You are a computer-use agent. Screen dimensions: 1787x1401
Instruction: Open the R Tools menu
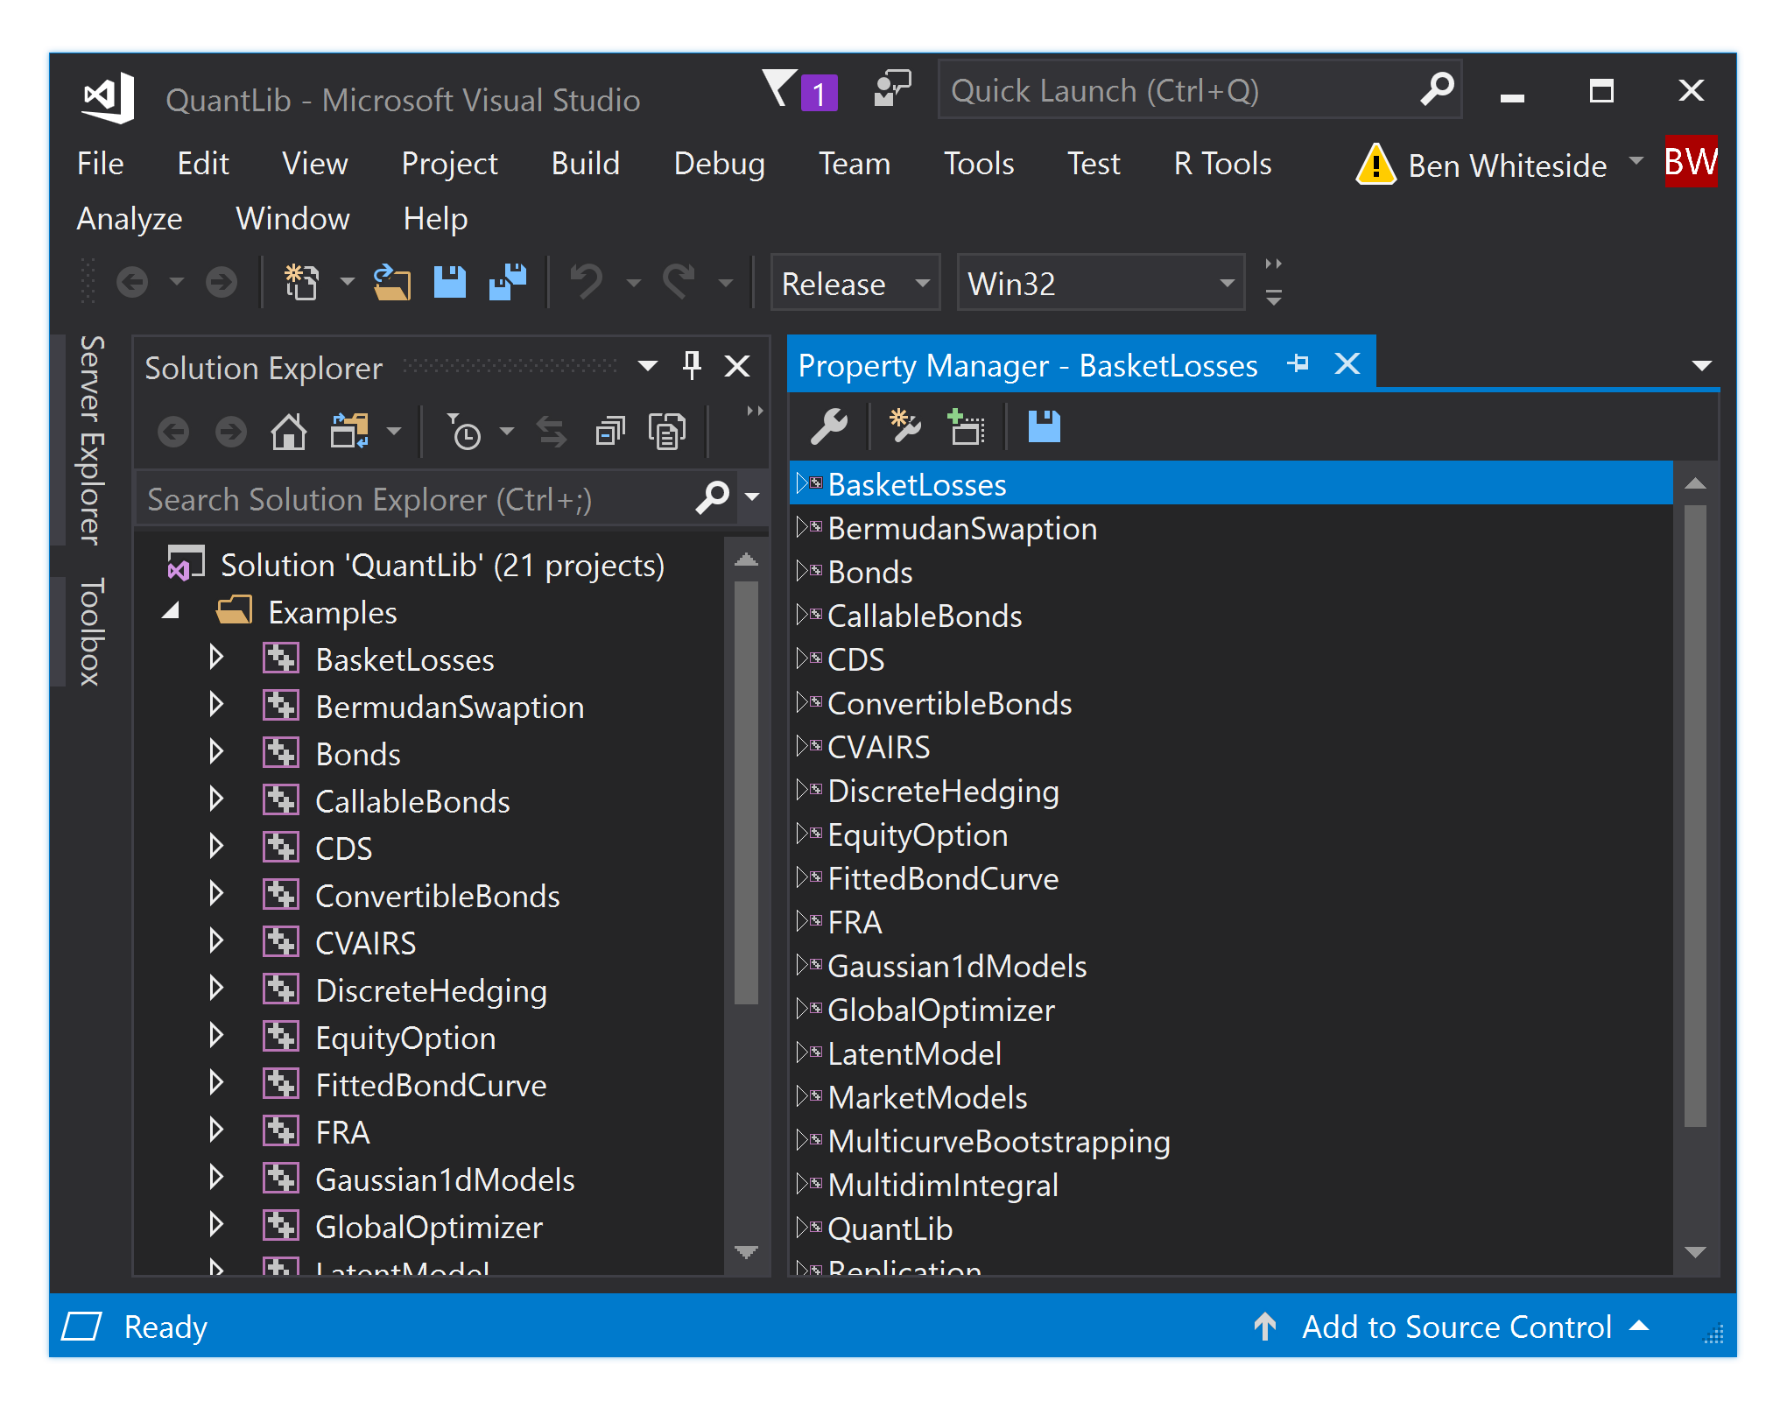1221,164
